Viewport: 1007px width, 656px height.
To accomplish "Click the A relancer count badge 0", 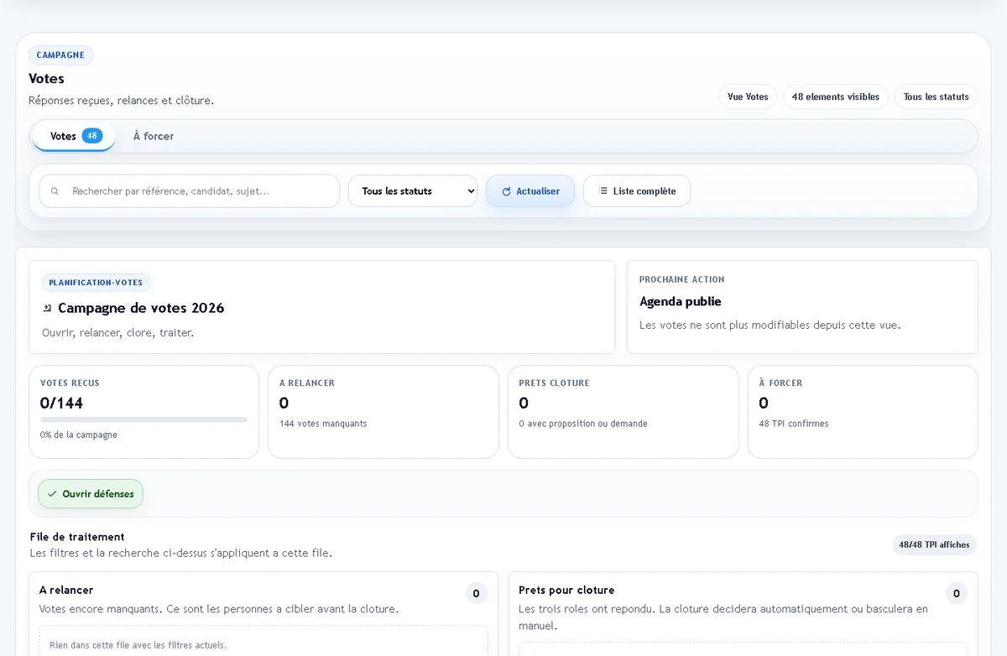I will tap(476, 593).
